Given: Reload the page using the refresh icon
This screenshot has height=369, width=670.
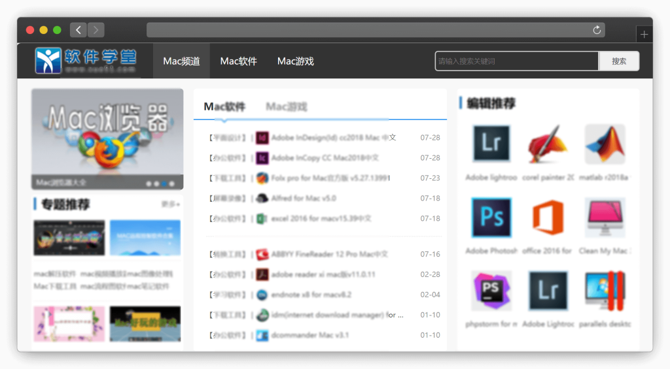Looking at the screenshot, I should (x=596, y=30).
